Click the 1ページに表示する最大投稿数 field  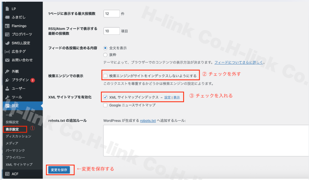(112, 14)
